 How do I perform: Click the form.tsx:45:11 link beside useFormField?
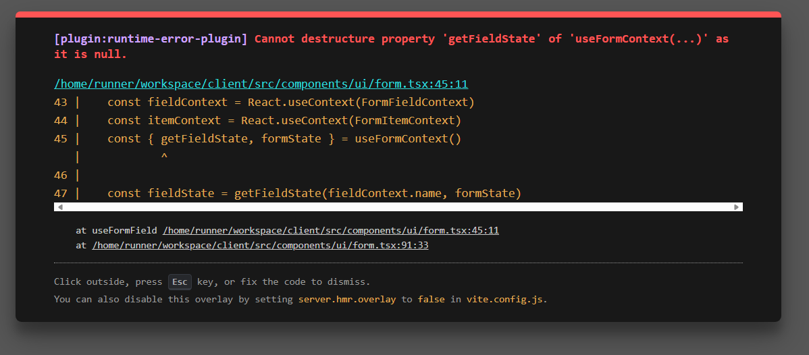[331, 230]
